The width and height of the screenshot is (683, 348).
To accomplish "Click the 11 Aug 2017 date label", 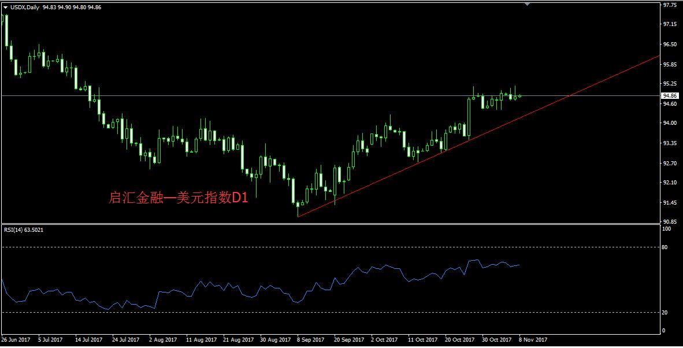I will pos(201,340).
